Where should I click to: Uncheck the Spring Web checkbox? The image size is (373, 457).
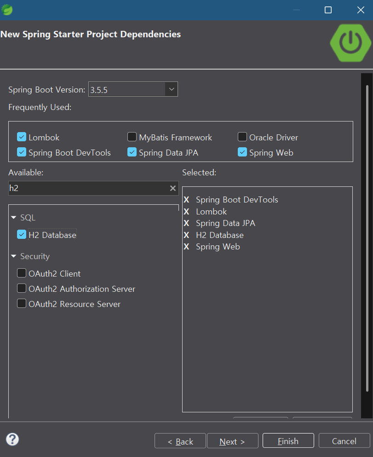point(242,152)
